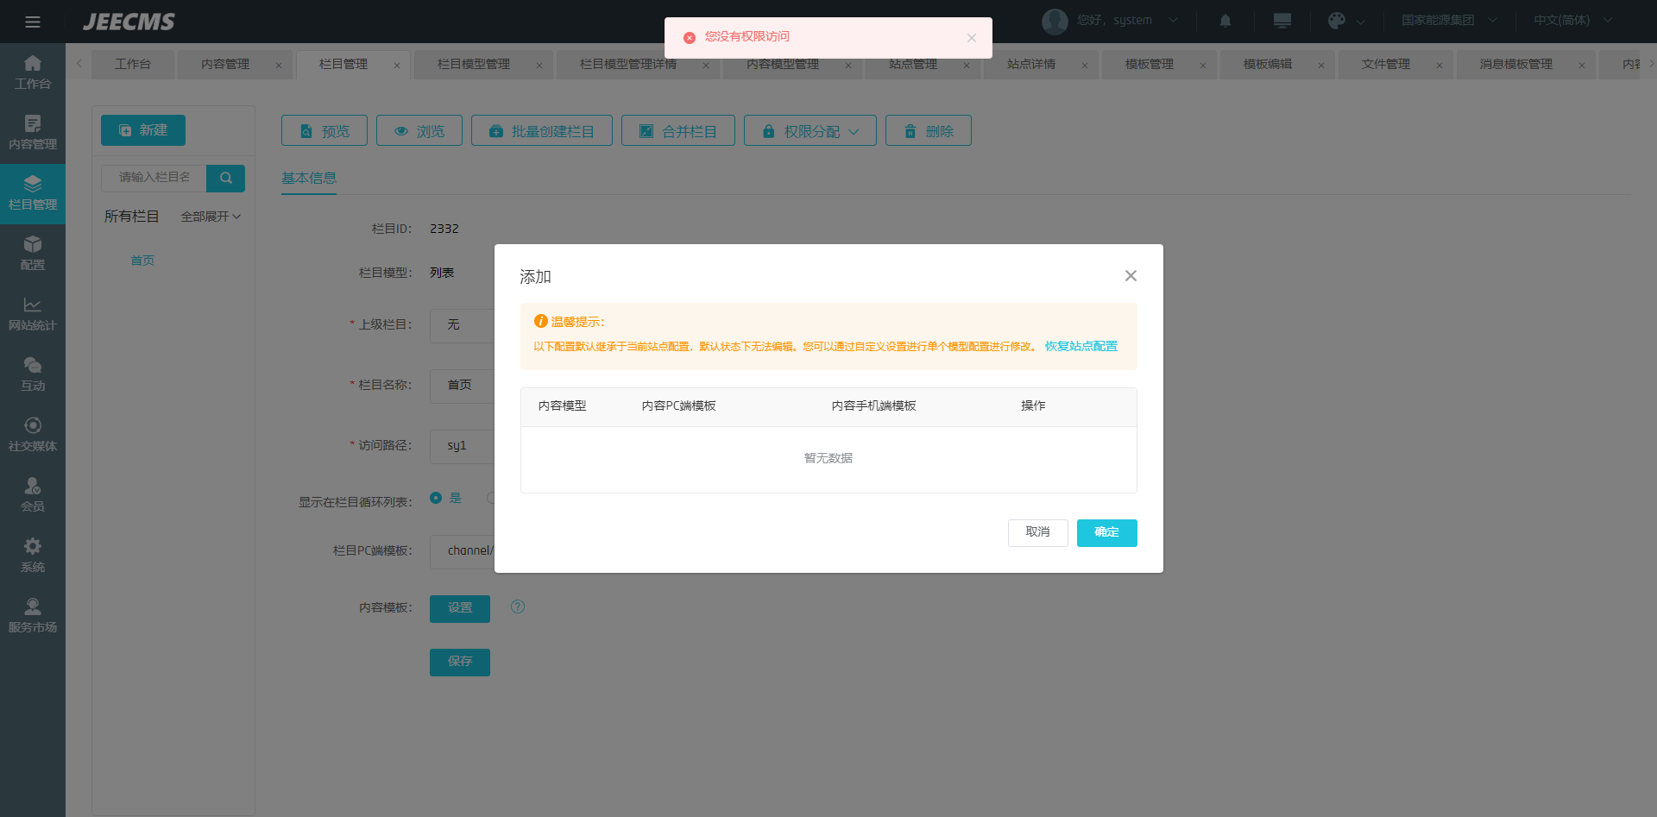Expand the 权限分配 dropdown button
Viewport: 1657px width, 817px height.
[810, 131]
